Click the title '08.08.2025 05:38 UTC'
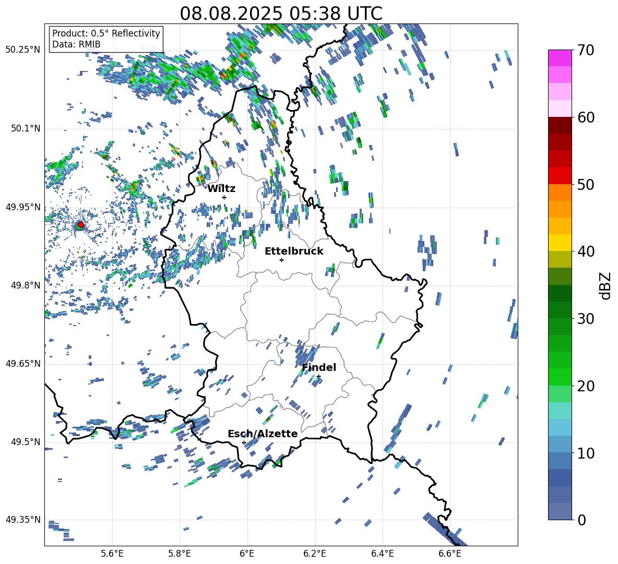This screenshot has height=564, width=618. click(281, 14)
